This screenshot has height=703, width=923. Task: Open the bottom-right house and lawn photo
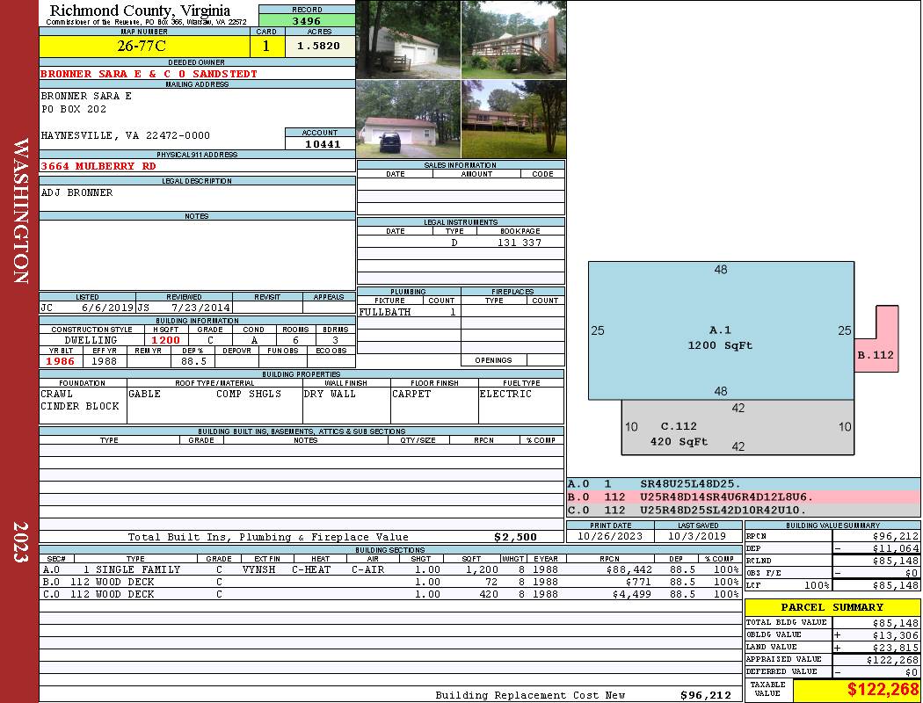[514, 120]
